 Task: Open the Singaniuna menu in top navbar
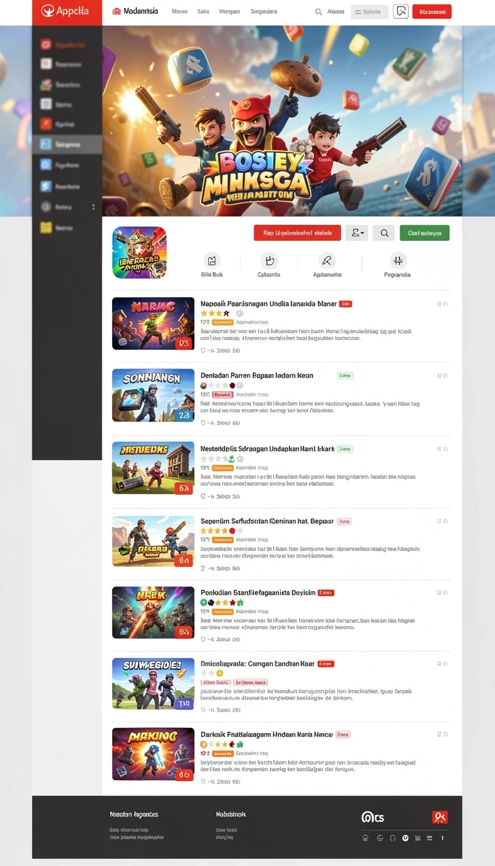(264, 12)
